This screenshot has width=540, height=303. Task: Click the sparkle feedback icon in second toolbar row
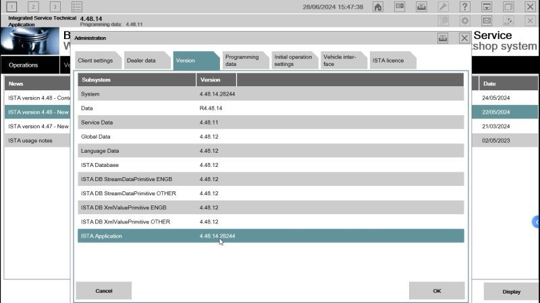[508, 21]
